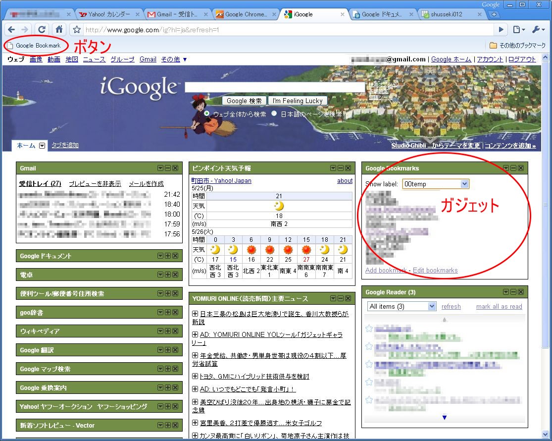Bookmark this page with the star icon
Screen dimensions: 552x441
77,30
